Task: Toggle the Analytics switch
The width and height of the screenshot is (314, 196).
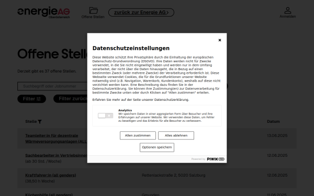Action: tap(105, 116)
